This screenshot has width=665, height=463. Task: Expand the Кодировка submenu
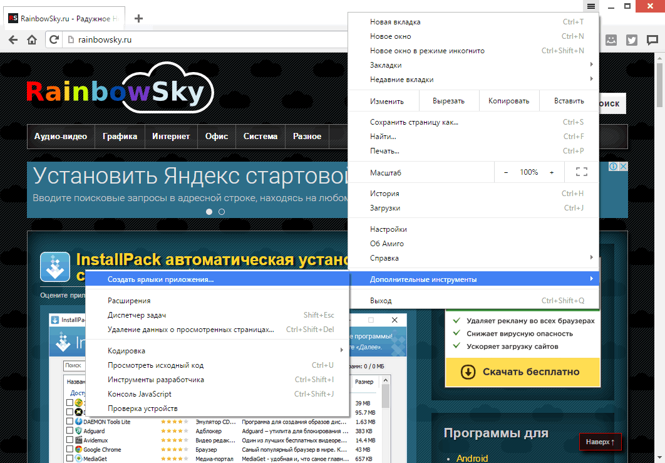[x=217, y=350]
